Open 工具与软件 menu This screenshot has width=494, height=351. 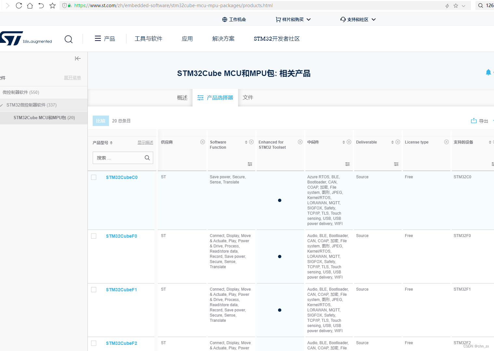point(149,39)
